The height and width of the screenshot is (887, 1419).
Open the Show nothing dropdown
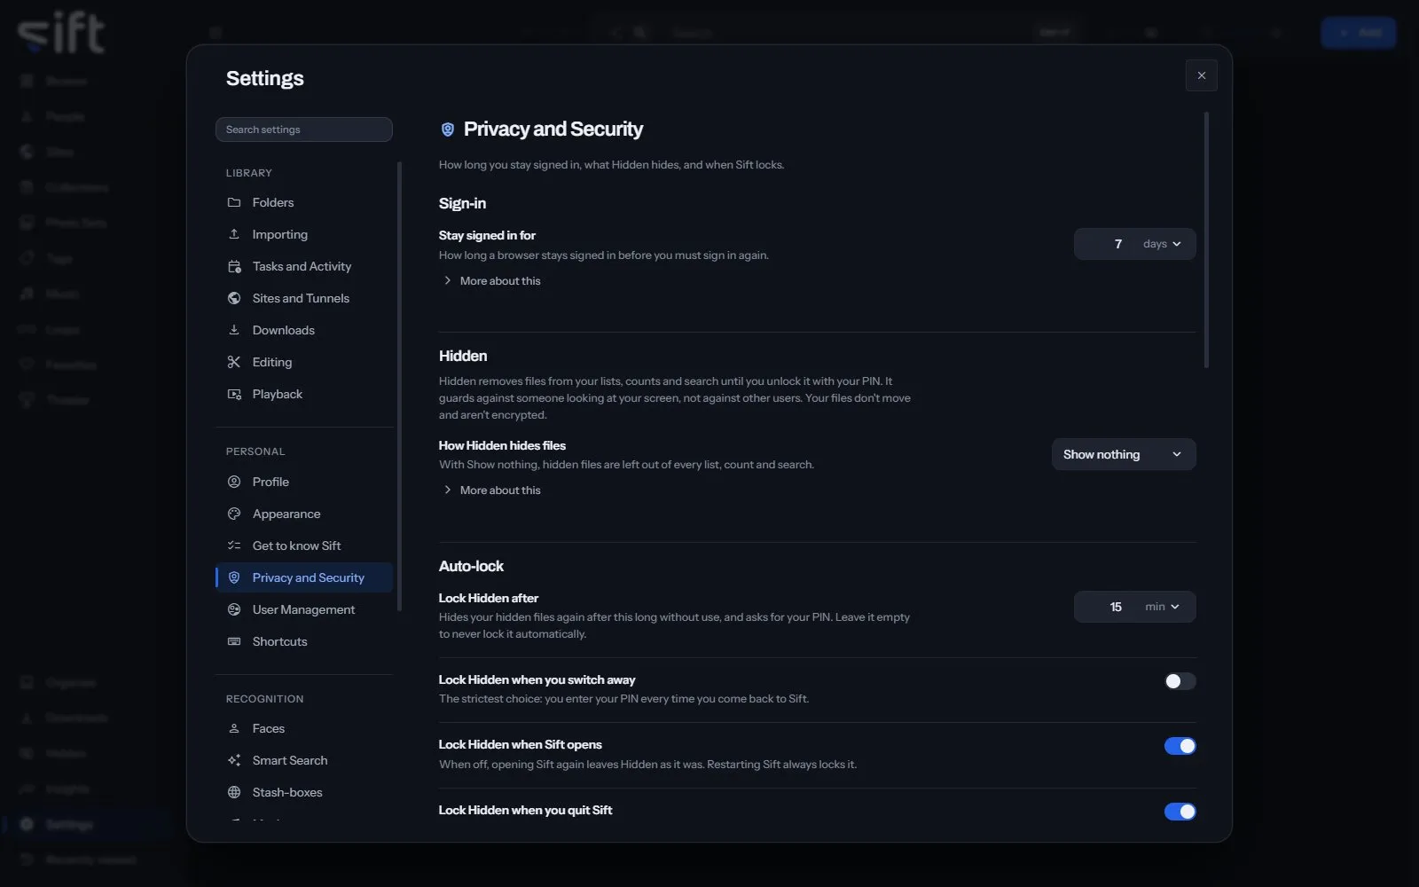[1124, 454]
